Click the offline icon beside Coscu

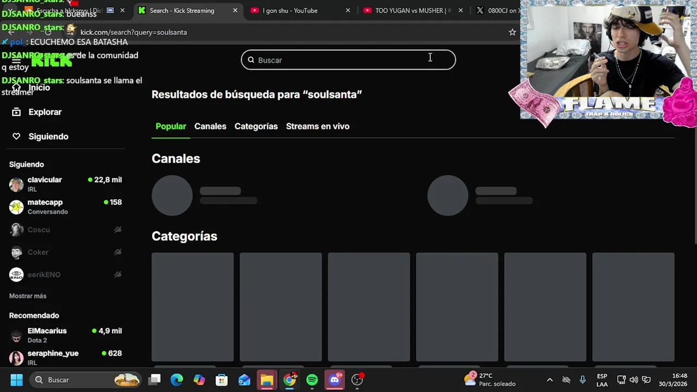[118, 230]
